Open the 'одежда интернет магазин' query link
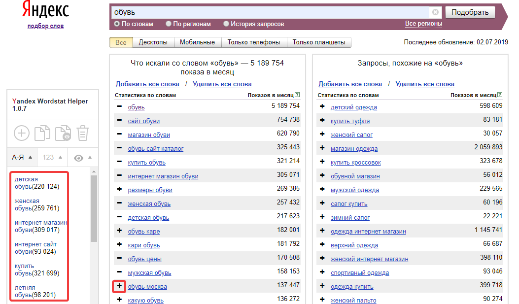 click(368, 232)
